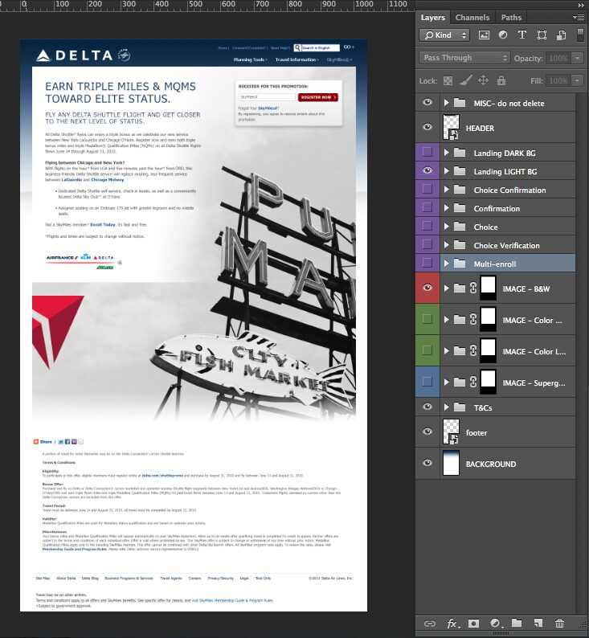589x638 pixels.
Task: Open the layer style fx menu
Action: pos(452,624)
